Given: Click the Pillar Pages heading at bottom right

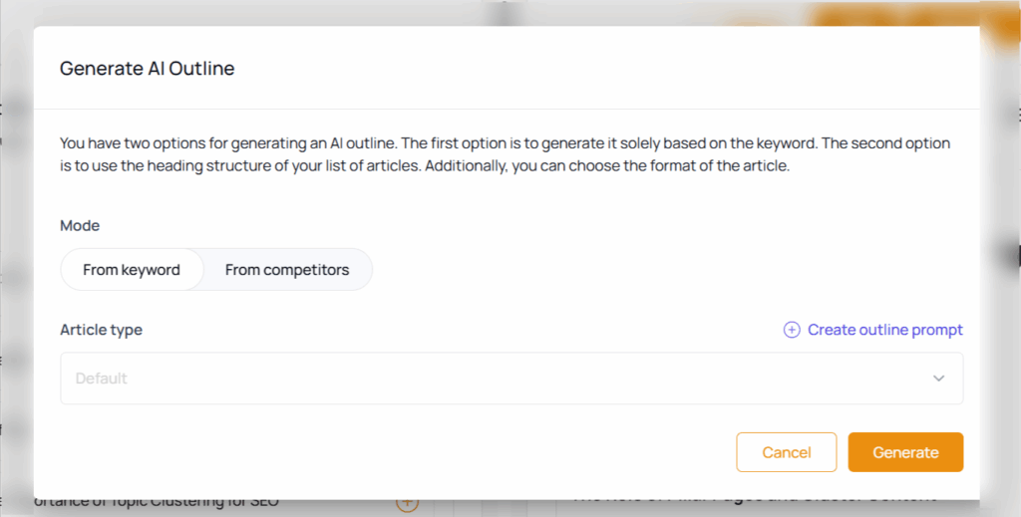Looking at the screenshot, I should (x=756, y=497).
